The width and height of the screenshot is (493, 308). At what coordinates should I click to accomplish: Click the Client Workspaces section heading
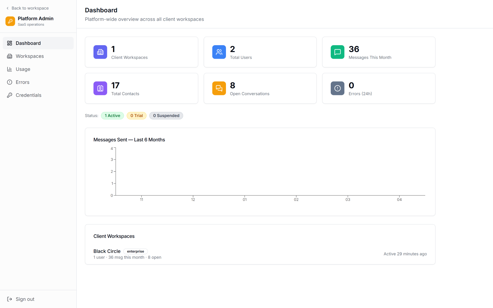click(114, 236)
